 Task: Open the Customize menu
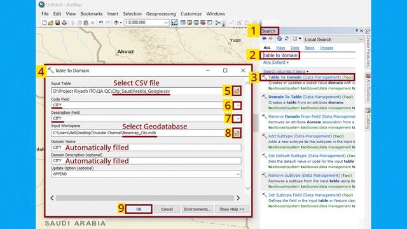pos(191,14)
